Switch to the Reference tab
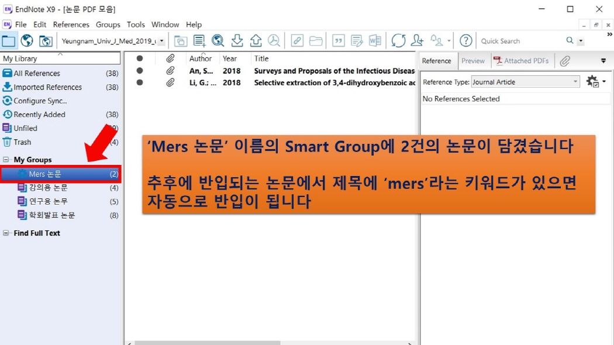This screenshot has width=614, height=345. [437, 61]
